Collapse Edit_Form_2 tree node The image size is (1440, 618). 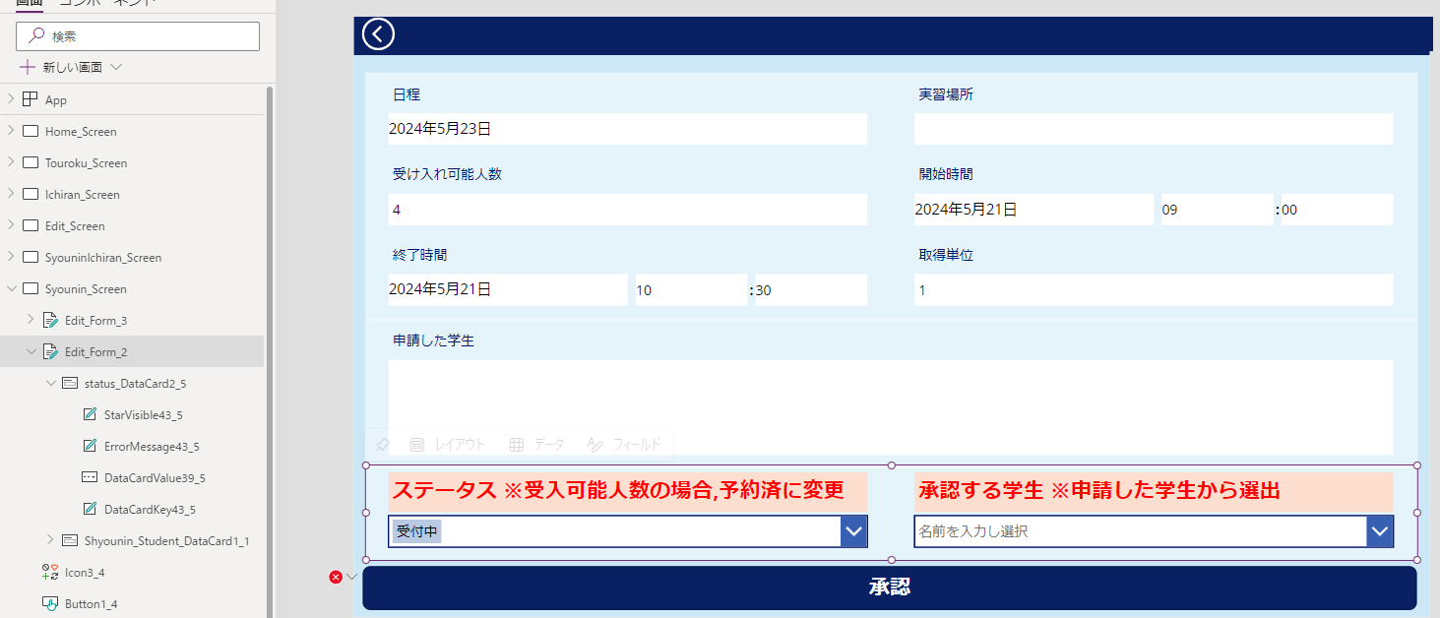(x=31, y=351)
